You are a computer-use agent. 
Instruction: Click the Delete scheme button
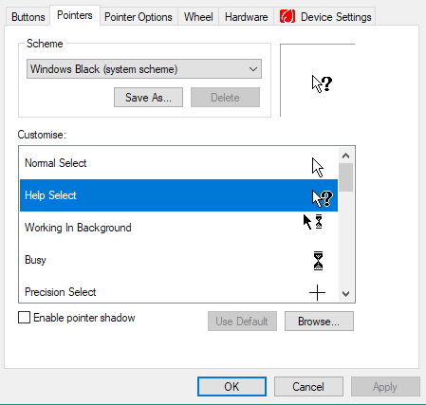point(225,98)
